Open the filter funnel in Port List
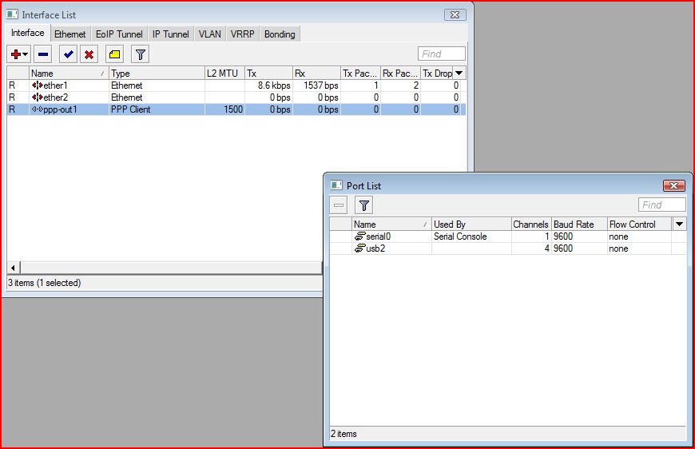This screenshot has height=449, width=695. pos(364,205)
